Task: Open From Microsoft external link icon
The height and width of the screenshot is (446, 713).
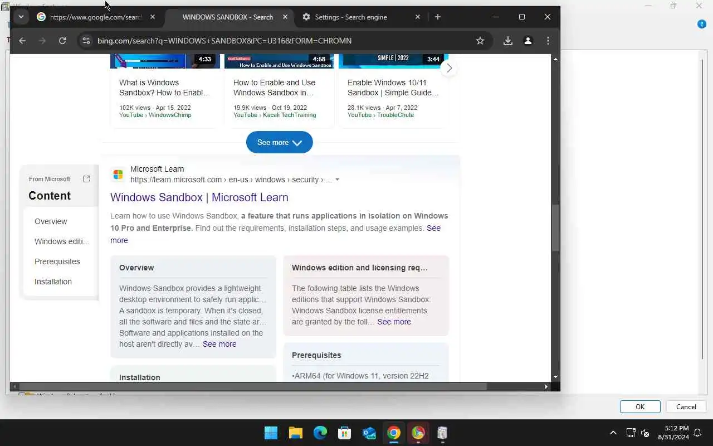Action: (86, 179)
